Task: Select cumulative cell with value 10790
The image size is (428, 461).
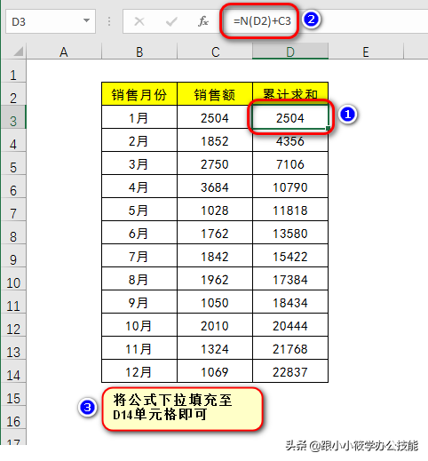Action: tap(290, 187)
